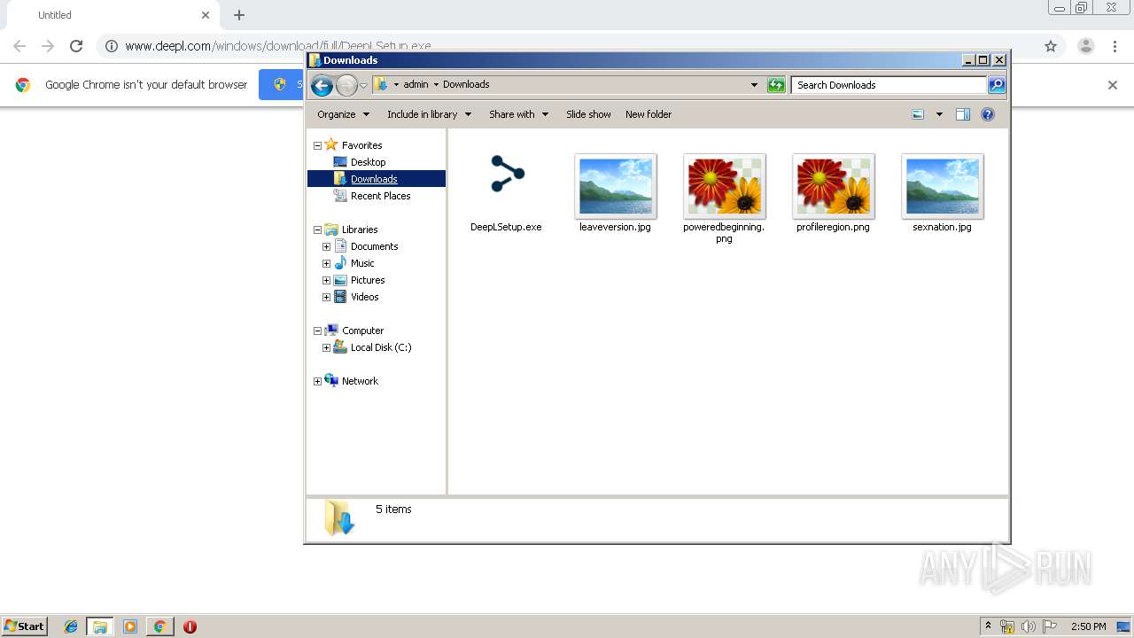This screenshot has width=1134, height=638.
Task: Open the Include in library menu
Action: (429, 114)
